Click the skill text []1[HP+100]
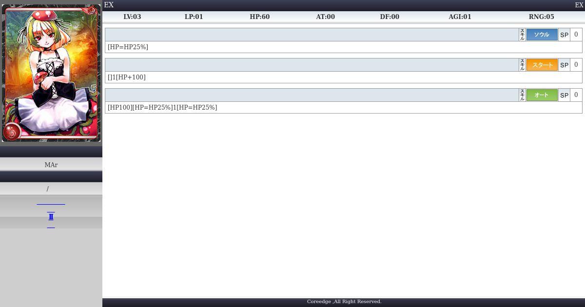Screen dimensions: 585x307 coord(126,77)
